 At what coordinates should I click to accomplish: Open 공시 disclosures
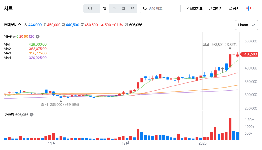point(234,9)
